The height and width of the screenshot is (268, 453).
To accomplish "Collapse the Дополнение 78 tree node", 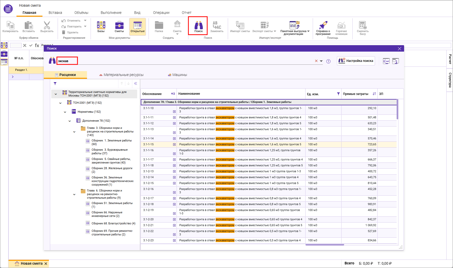I will pos(70,121).
